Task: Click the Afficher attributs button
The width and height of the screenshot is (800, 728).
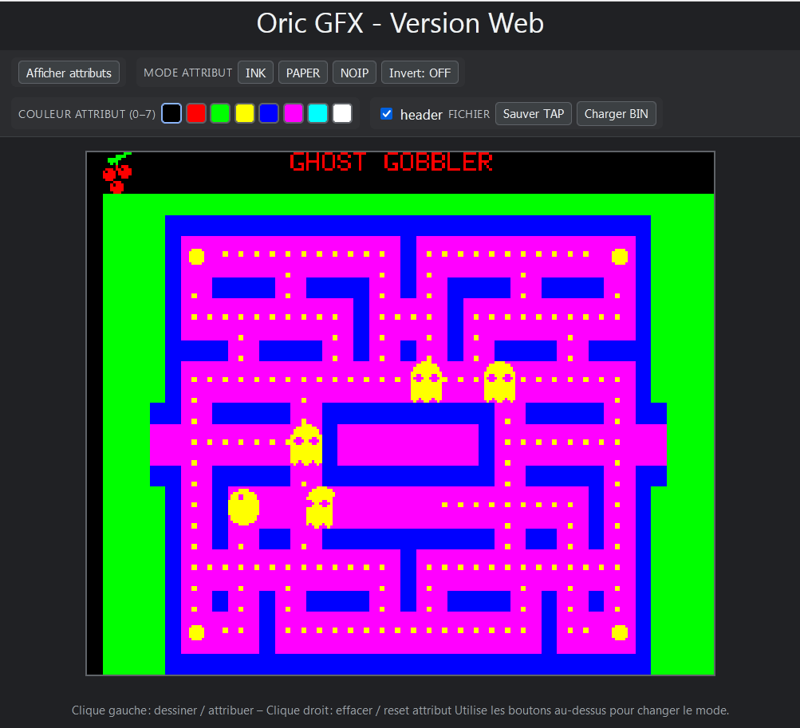Action: click(69, 73)
